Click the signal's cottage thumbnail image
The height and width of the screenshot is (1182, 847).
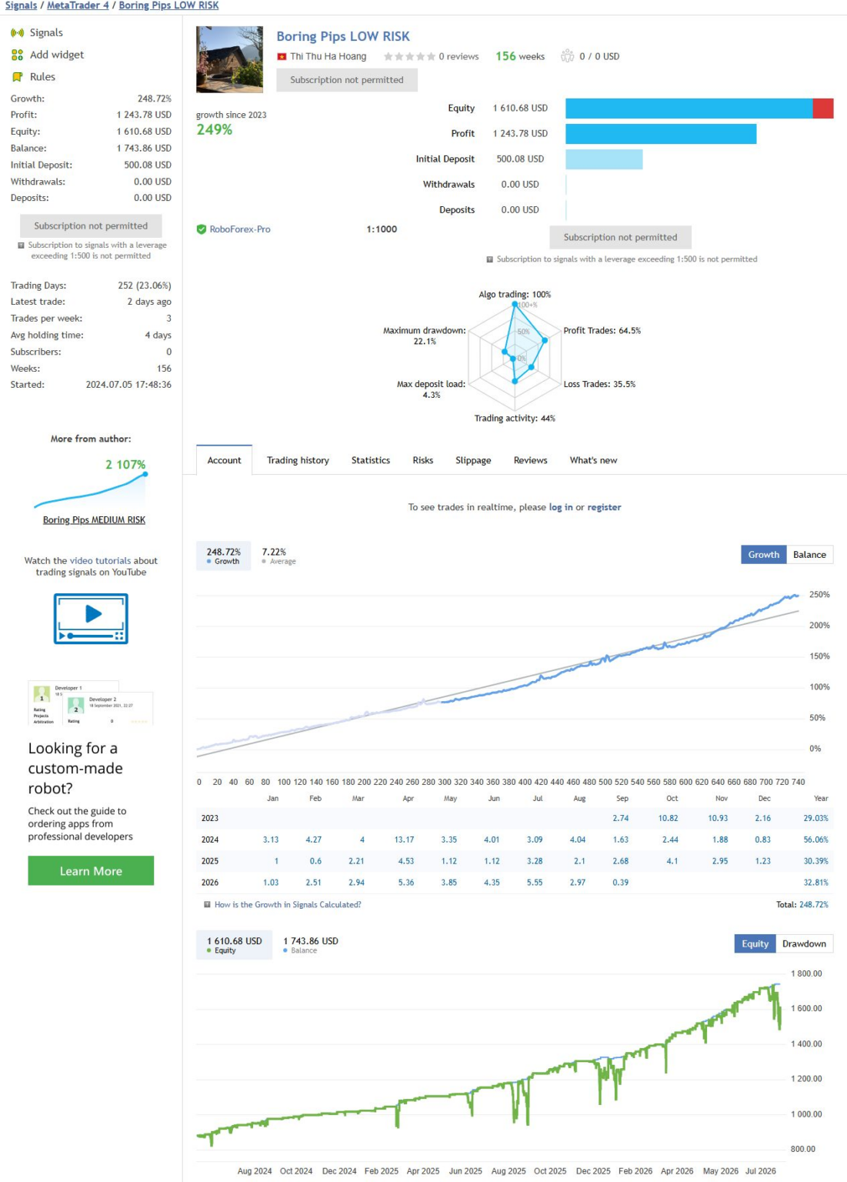pos(229,60)
